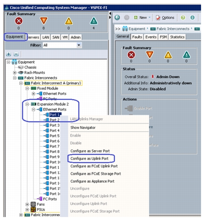The width and height of the screenshot is (204, 220).
Task: Switch to the LAN tab
Action: tap(45, 37)
